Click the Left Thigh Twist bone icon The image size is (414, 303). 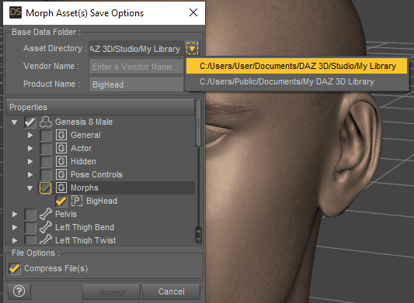coord(46,239)
